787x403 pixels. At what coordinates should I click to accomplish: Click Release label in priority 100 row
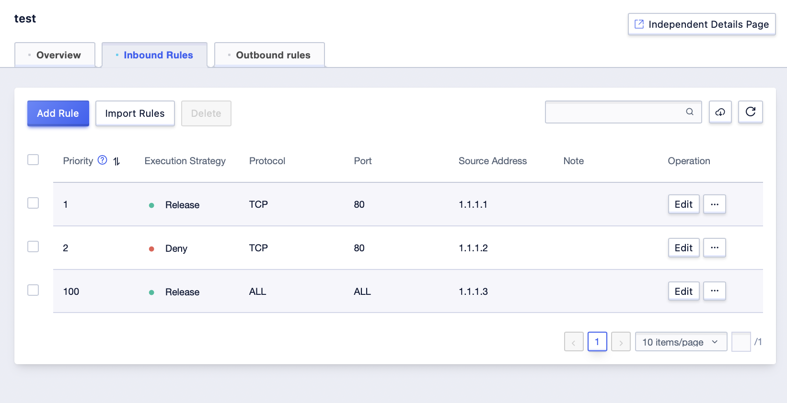tap(182, 292)
